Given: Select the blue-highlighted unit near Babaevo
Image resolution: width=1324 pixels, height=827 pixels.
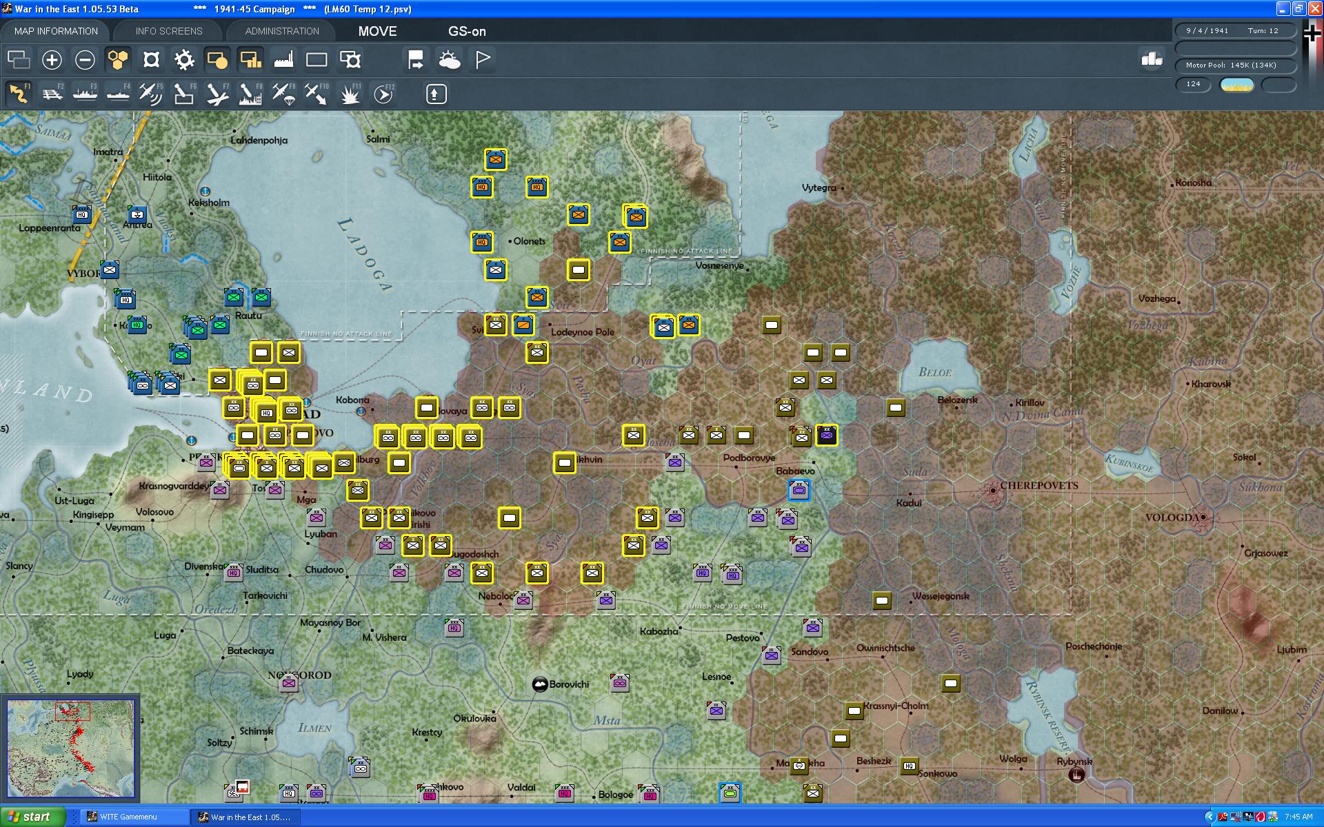Looking at the screenshot, I should coord(799,490).
